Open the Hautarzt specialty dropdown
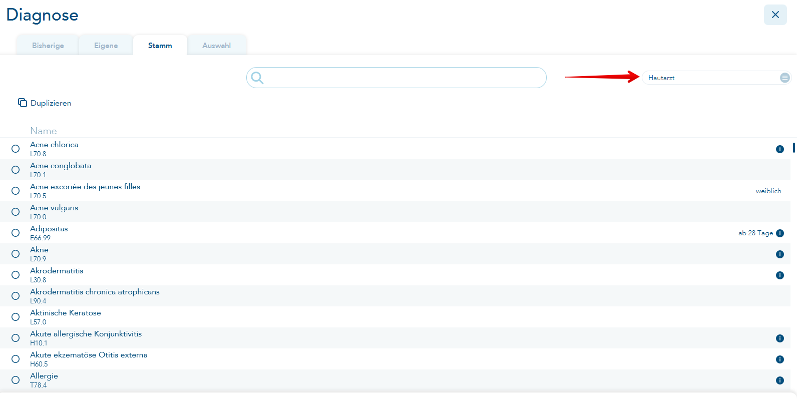Image resolution: width=797 pixels, height=400 pixels. 711,78
